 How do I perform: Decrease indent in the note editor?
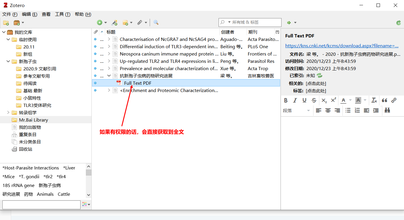coord(367,110)
